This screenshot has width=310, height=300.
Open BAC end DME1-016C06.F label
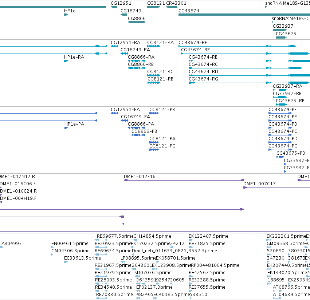click(18, 184)
